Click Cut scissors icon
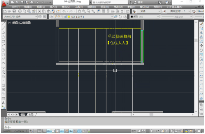This screenshot has height=134, width=205. pos(39,12)
